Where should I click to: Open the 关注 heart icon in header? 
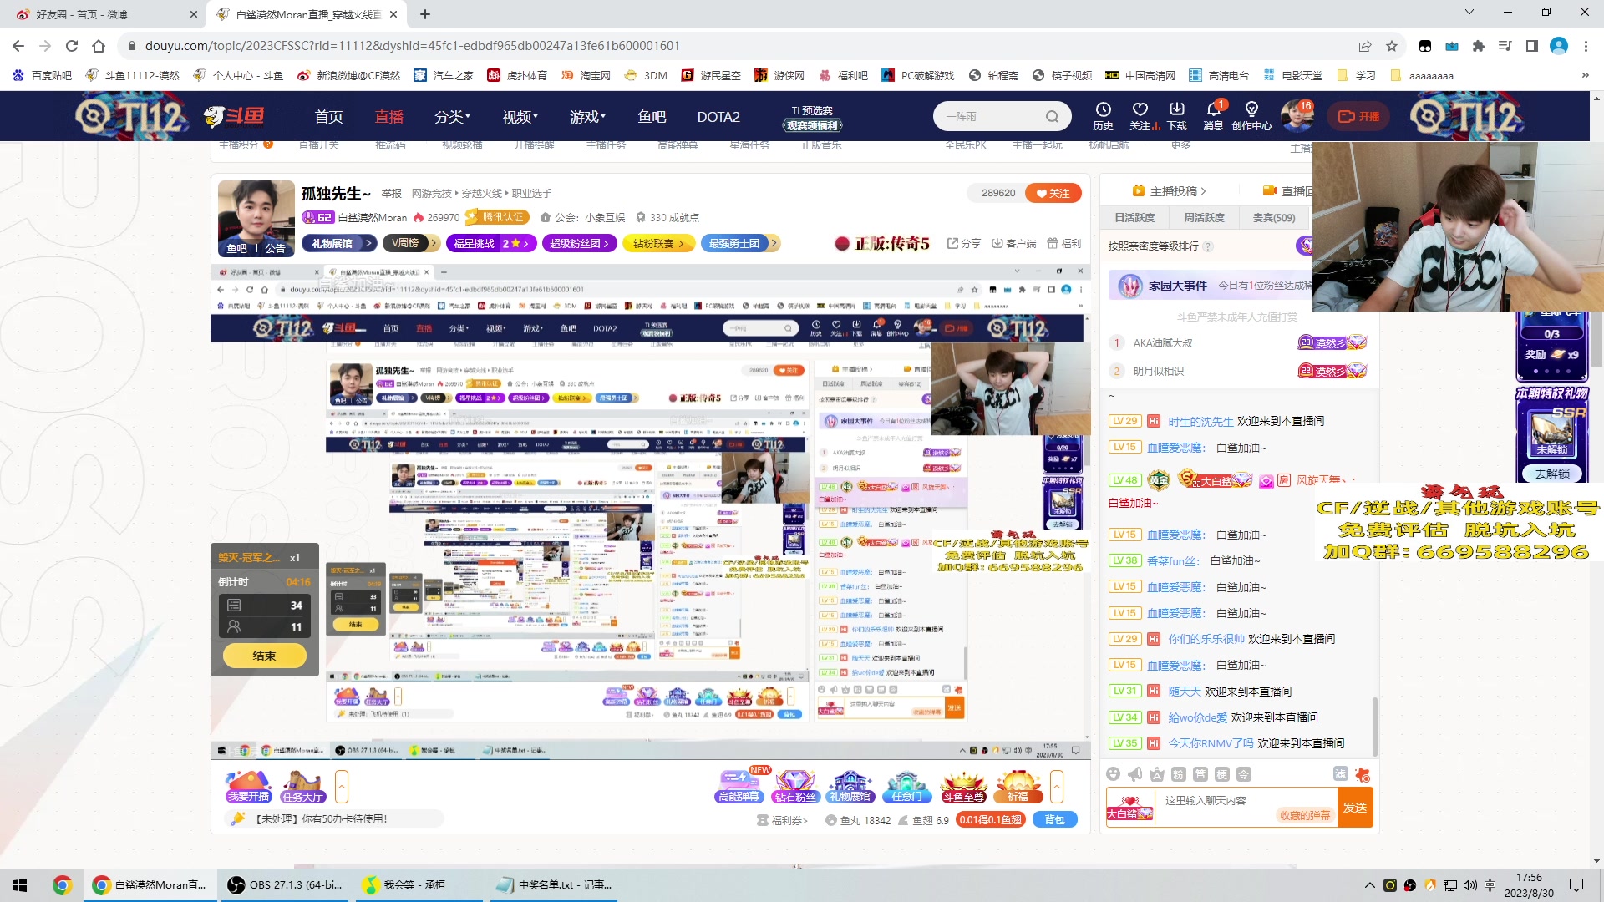[1140, 115]
